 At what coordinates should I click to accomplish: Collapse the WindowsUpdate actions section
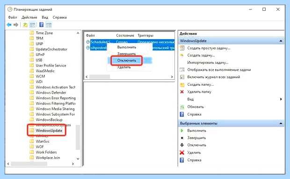pos(281,41)
